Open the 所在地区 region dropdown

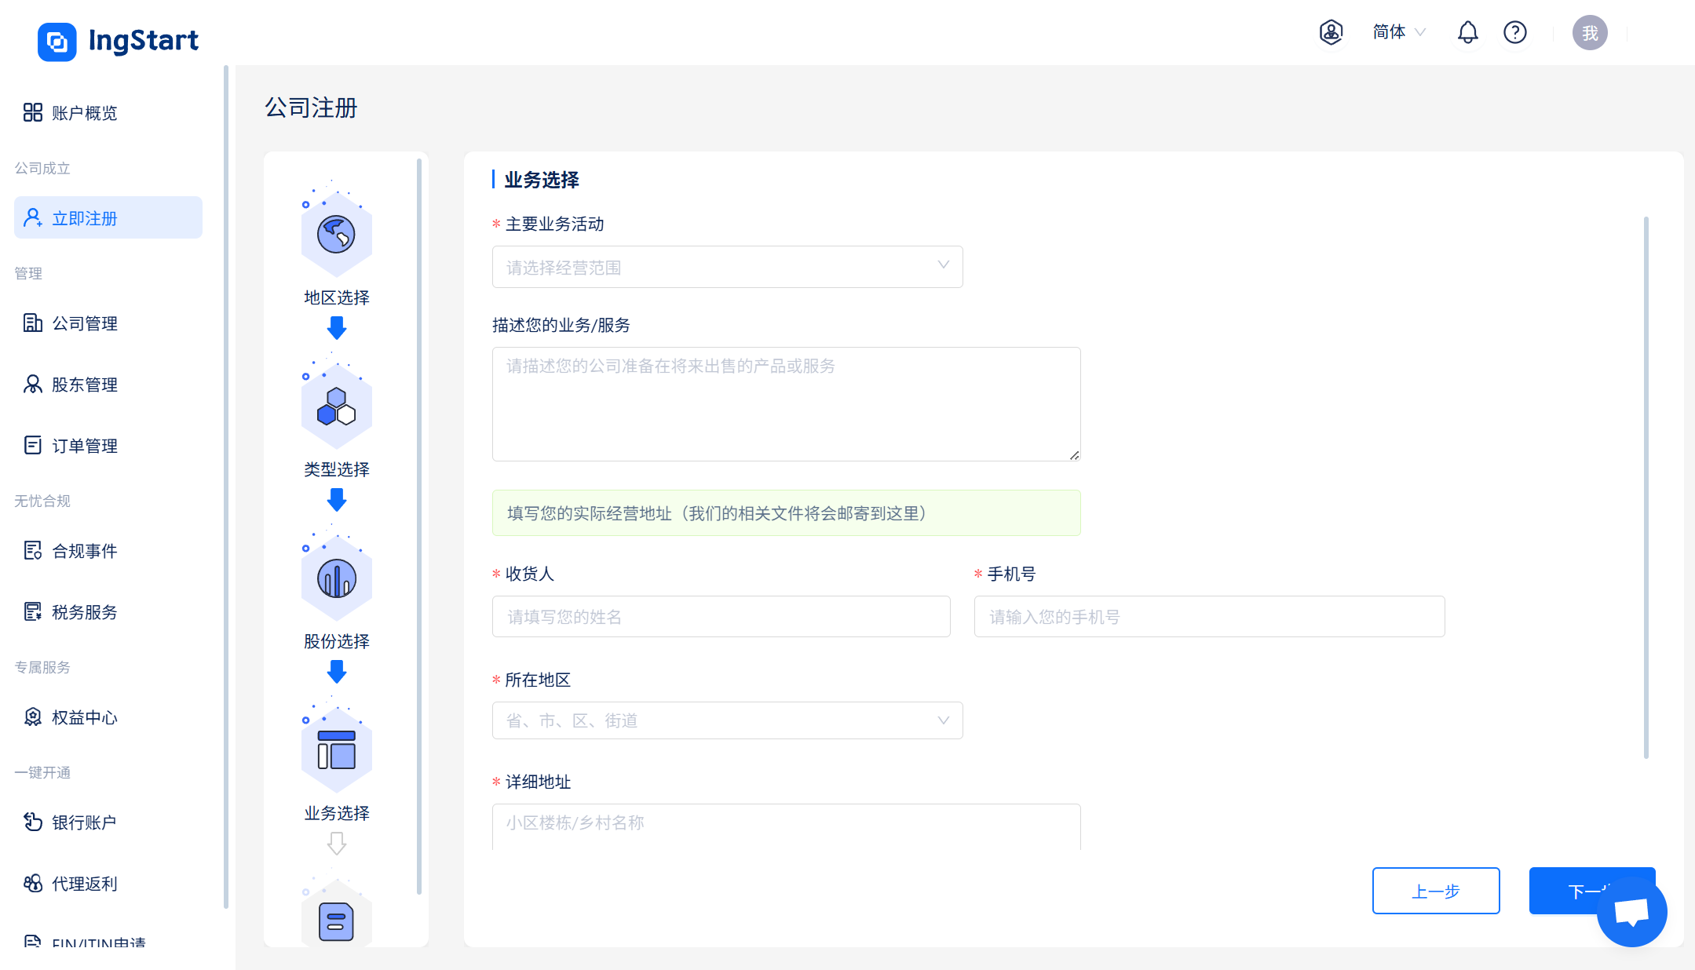727,720
